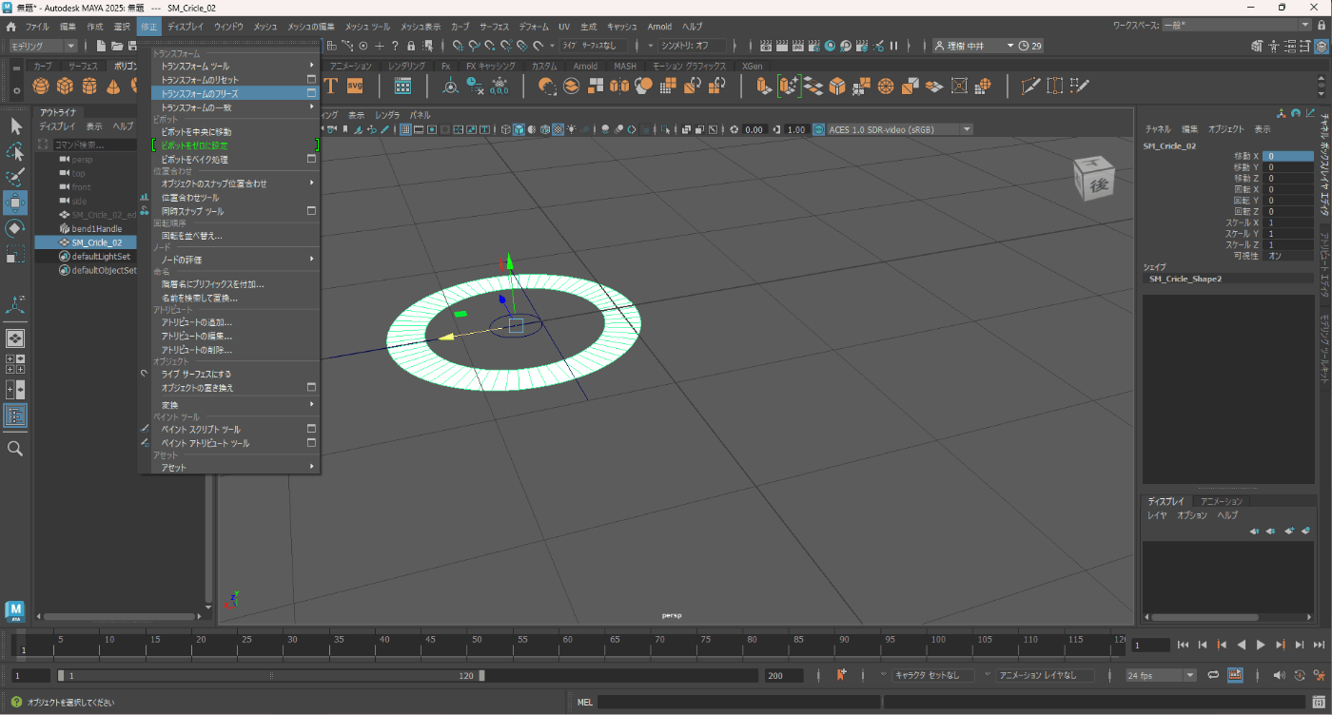Toggle the viewport grid display button
Image resolution: width=1332 pixels, height=715 pixels.
coord(405,129)
